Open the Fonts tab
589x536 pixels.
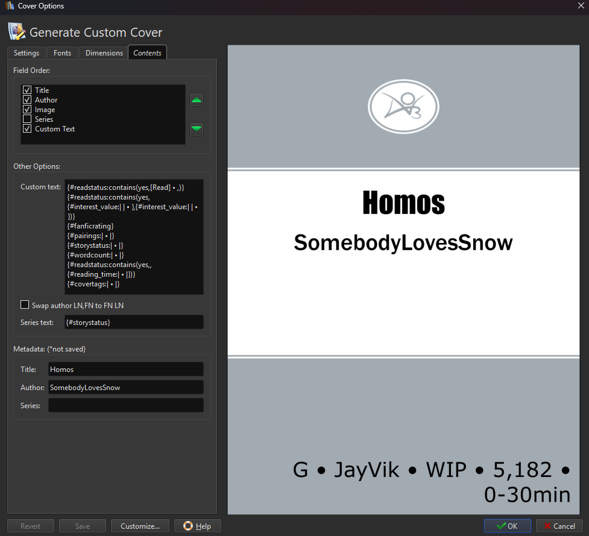(x=62, y=52)
